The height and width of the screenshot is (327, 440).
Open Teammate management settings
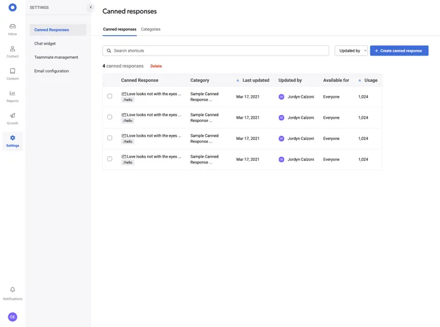(x=56, y=57)
